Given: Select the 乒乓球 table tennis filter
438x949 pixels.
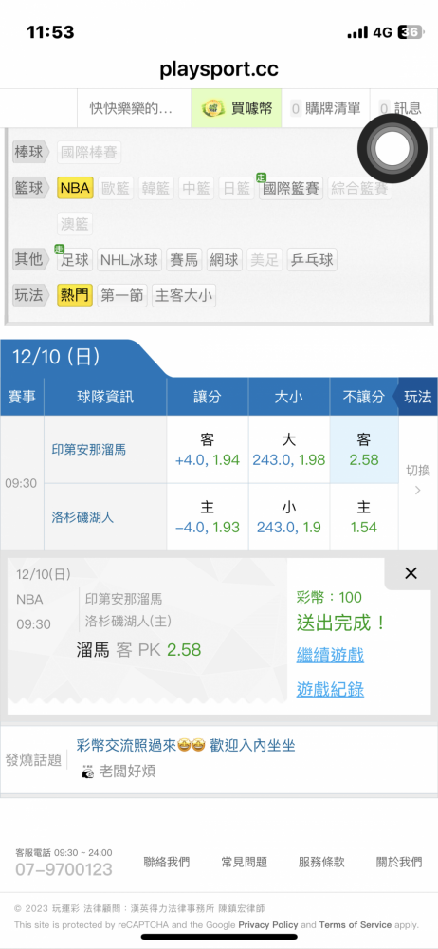Looking at the screenshot, I should (x=312, y=260).
